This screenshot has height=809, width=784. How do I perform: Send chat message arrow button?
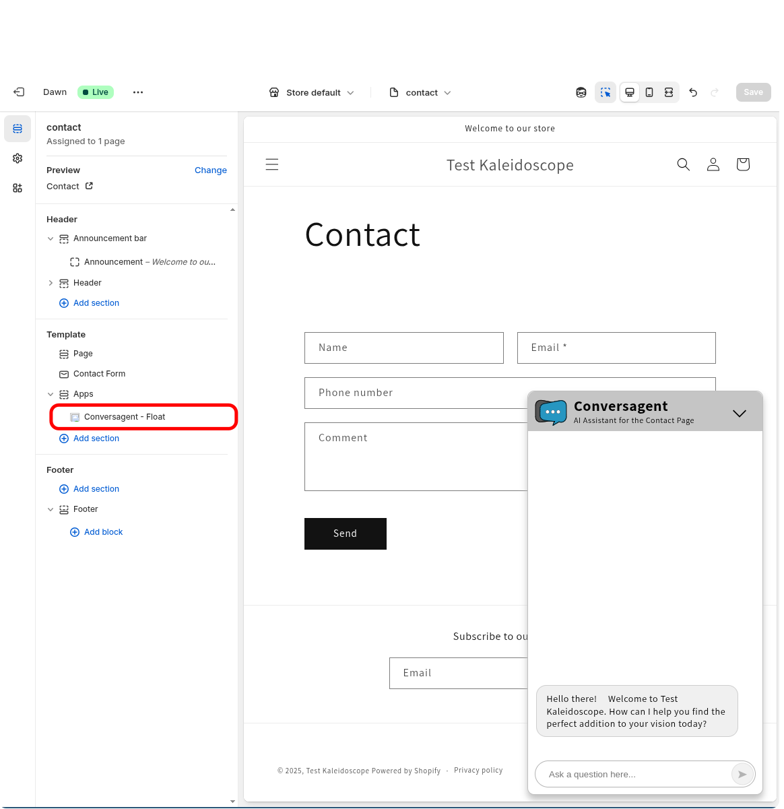tap(742, 774)
